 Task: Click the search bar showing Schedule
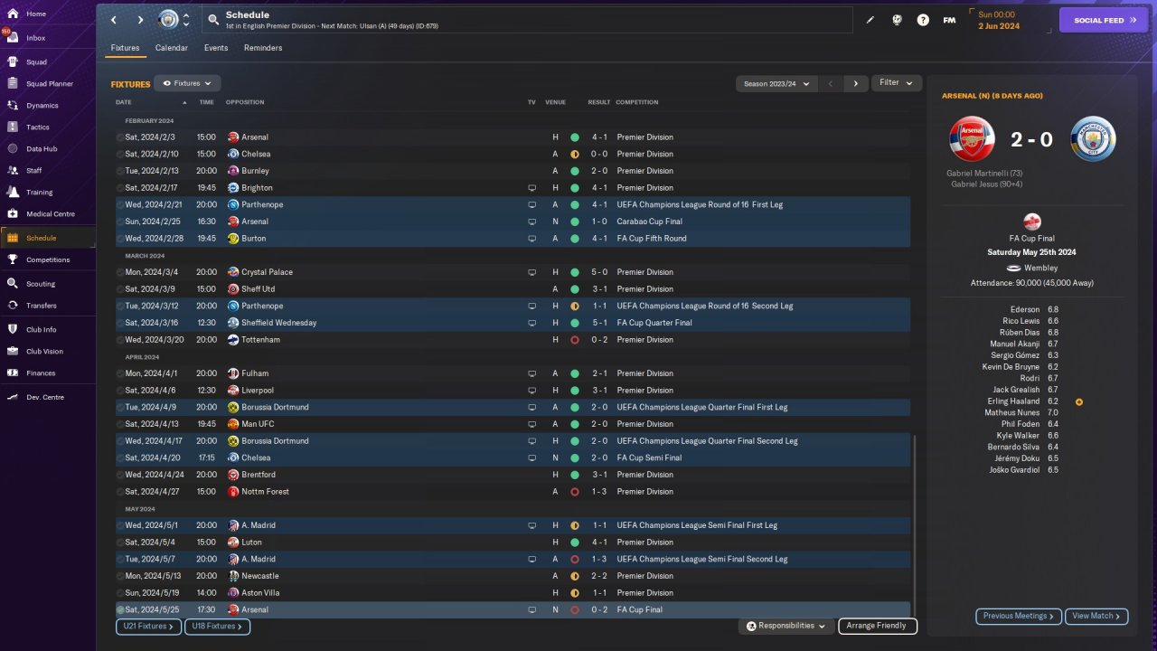(529, 20)
